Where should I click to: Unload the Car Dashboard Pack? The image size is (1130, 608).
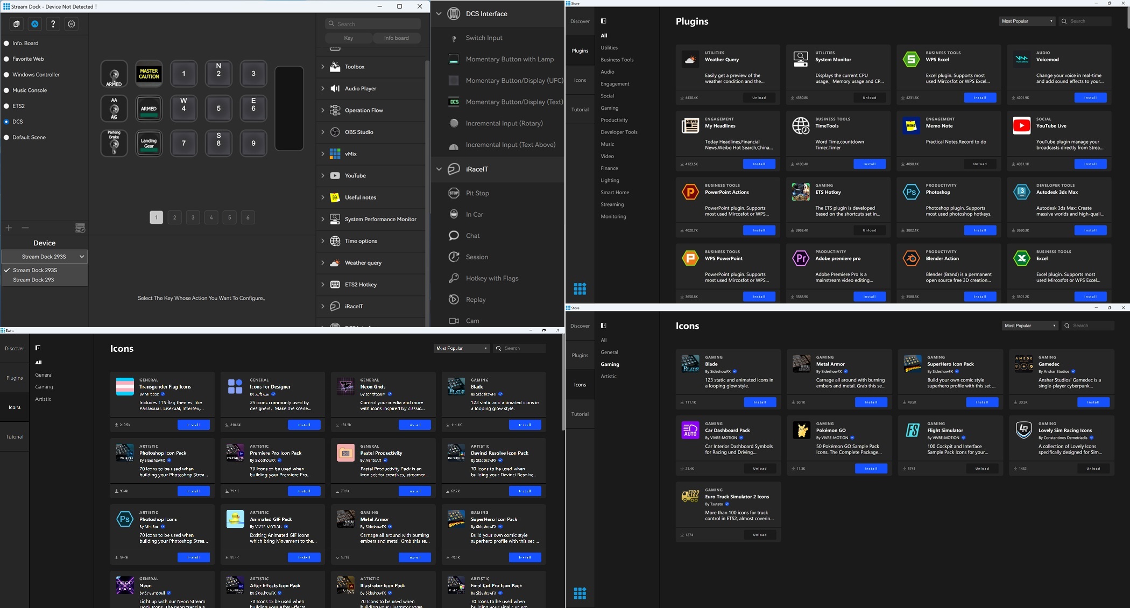760,469
